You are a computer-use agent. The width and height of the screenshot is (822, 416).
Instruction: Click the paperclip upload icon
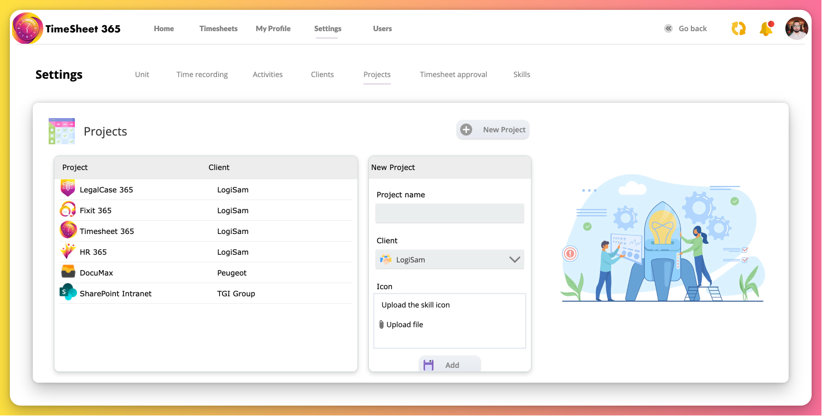[x=381, y=325]
